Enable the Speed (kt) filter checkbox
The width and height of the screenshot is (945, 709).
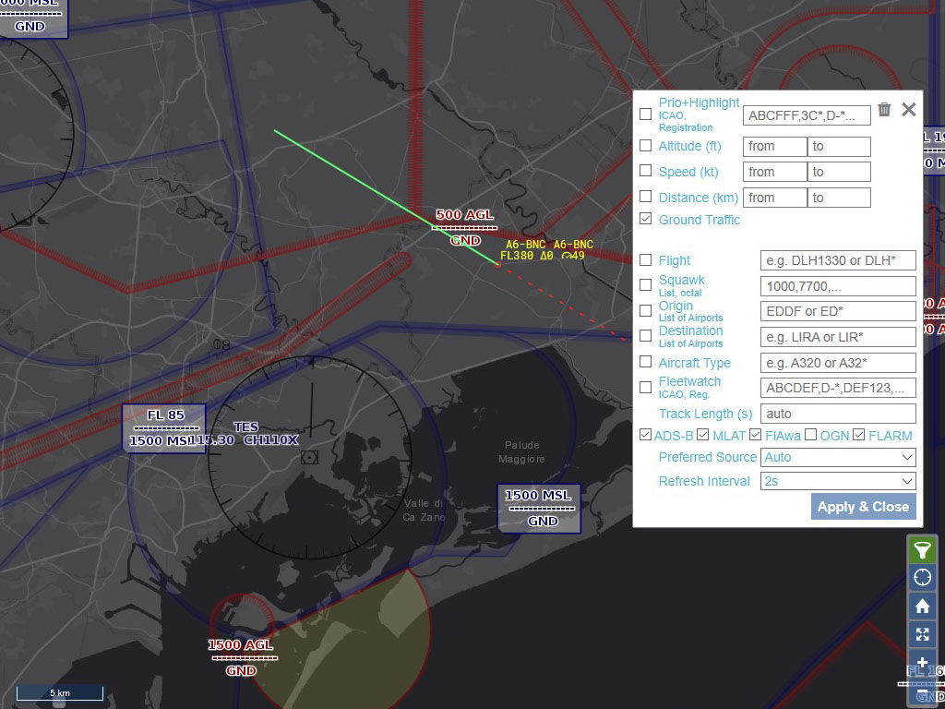point(645,171)
